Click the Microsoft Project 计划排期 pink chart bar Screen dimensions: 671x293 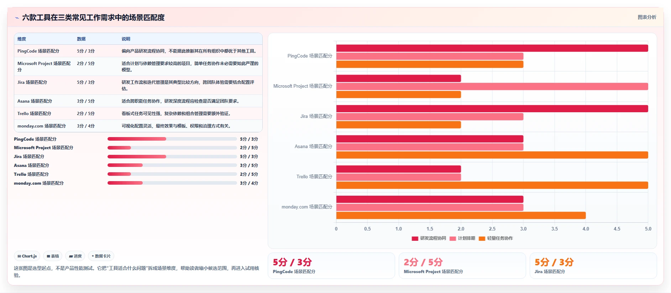coord(492,86)
